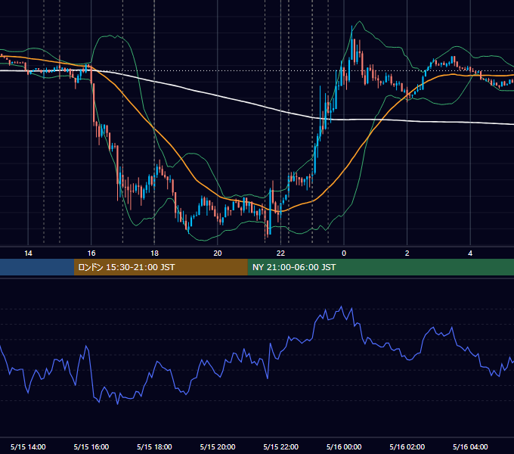Click the hour label 22 under the price chart
The width and height of the screenshot is (514, 454).
(280, 253)
